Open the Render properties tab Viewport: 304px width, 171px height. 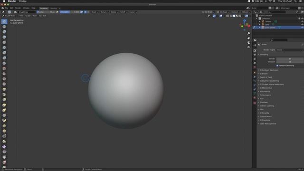point(255,50)
